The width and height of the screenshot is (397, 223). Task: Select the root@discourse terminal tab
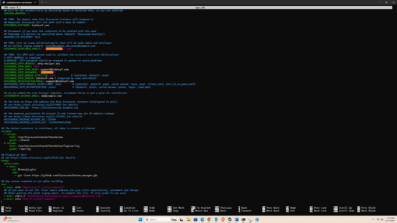(x=20, y=2)
